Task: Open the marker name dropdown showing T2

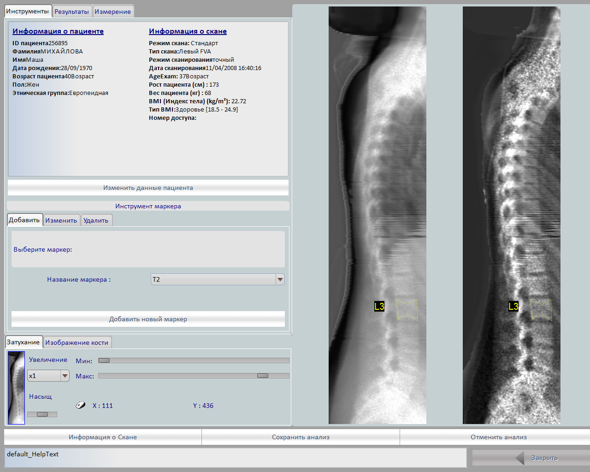Action: (x=280, y=279)
